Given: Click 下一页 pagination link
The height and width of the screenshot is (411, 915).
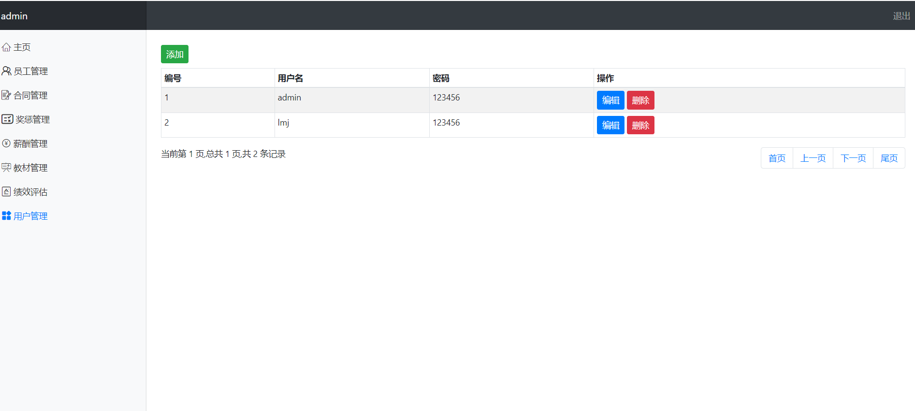Looking at the screenshot, I should click(x=853, y=158).
